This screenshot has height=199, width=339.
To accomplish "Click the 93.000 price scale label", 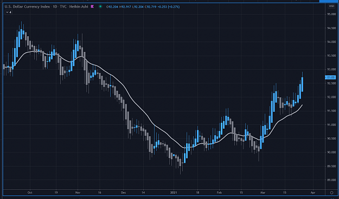I will tap(331, 69).
